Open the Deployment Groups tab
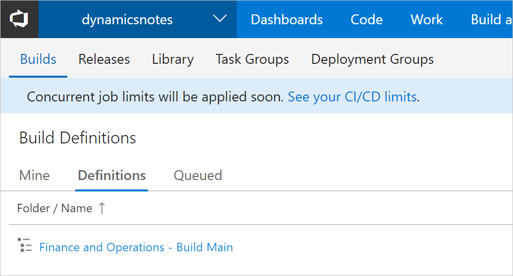Screen dimensions: 513x276 (372, 59)
